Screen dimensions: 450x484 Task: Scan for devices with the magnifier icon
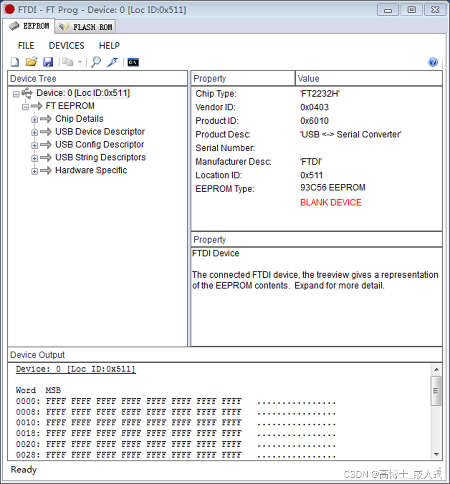pyautogui.click(x=96, y=62)
